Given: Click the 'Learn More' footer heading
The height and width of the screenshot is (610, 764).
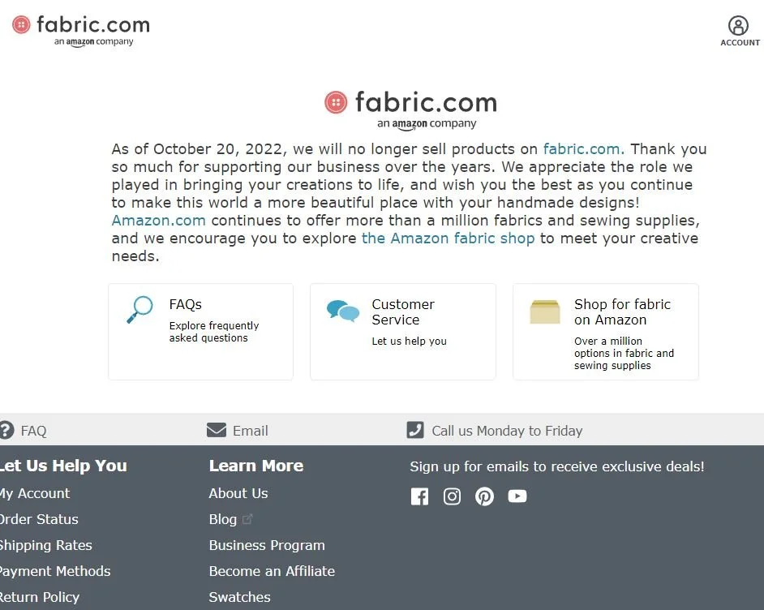Looking at the screenshot, I should (x=256, y=466).
